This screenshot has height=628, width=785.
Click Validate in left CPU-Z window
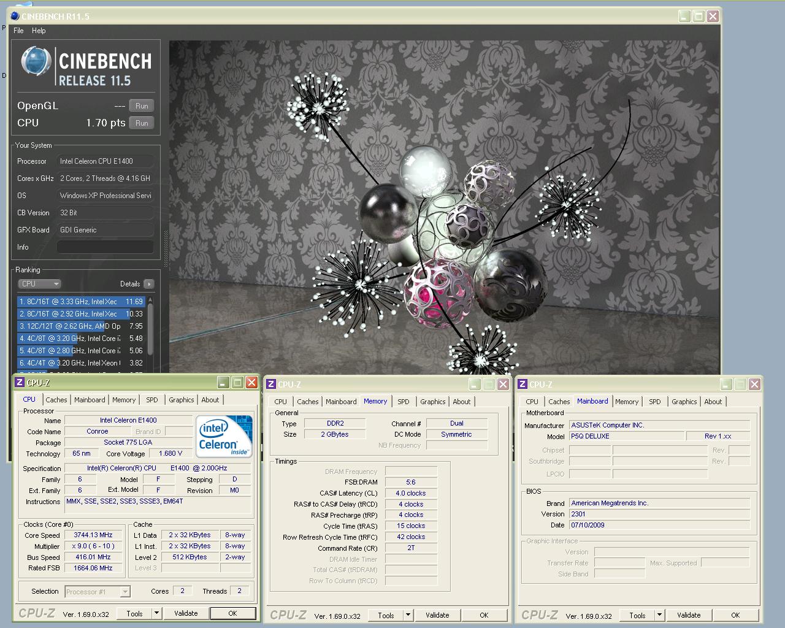click(186, 613)
